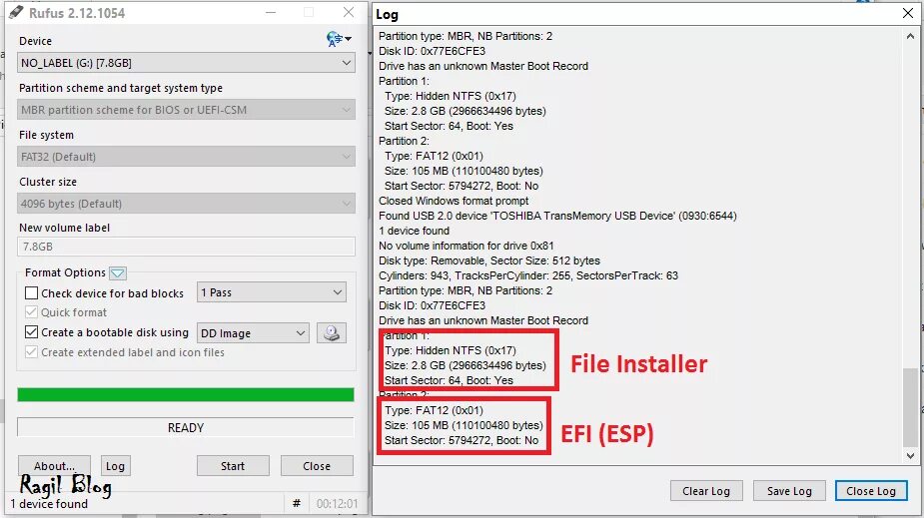Click log line 'Cylinders: 943, TracksPerCylinder: 255'

528,275
